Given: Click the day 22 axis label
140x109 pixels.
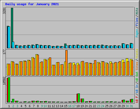Looking at the screenshot, I should pos(94,106).
